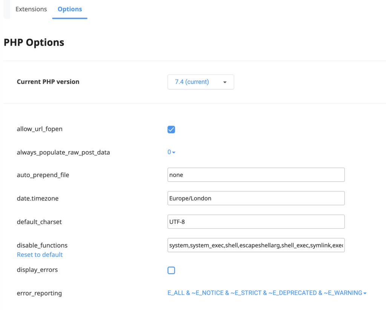386x310 pixels.
Task: Click the Reset to default link
Action: (x=40, y=255)
